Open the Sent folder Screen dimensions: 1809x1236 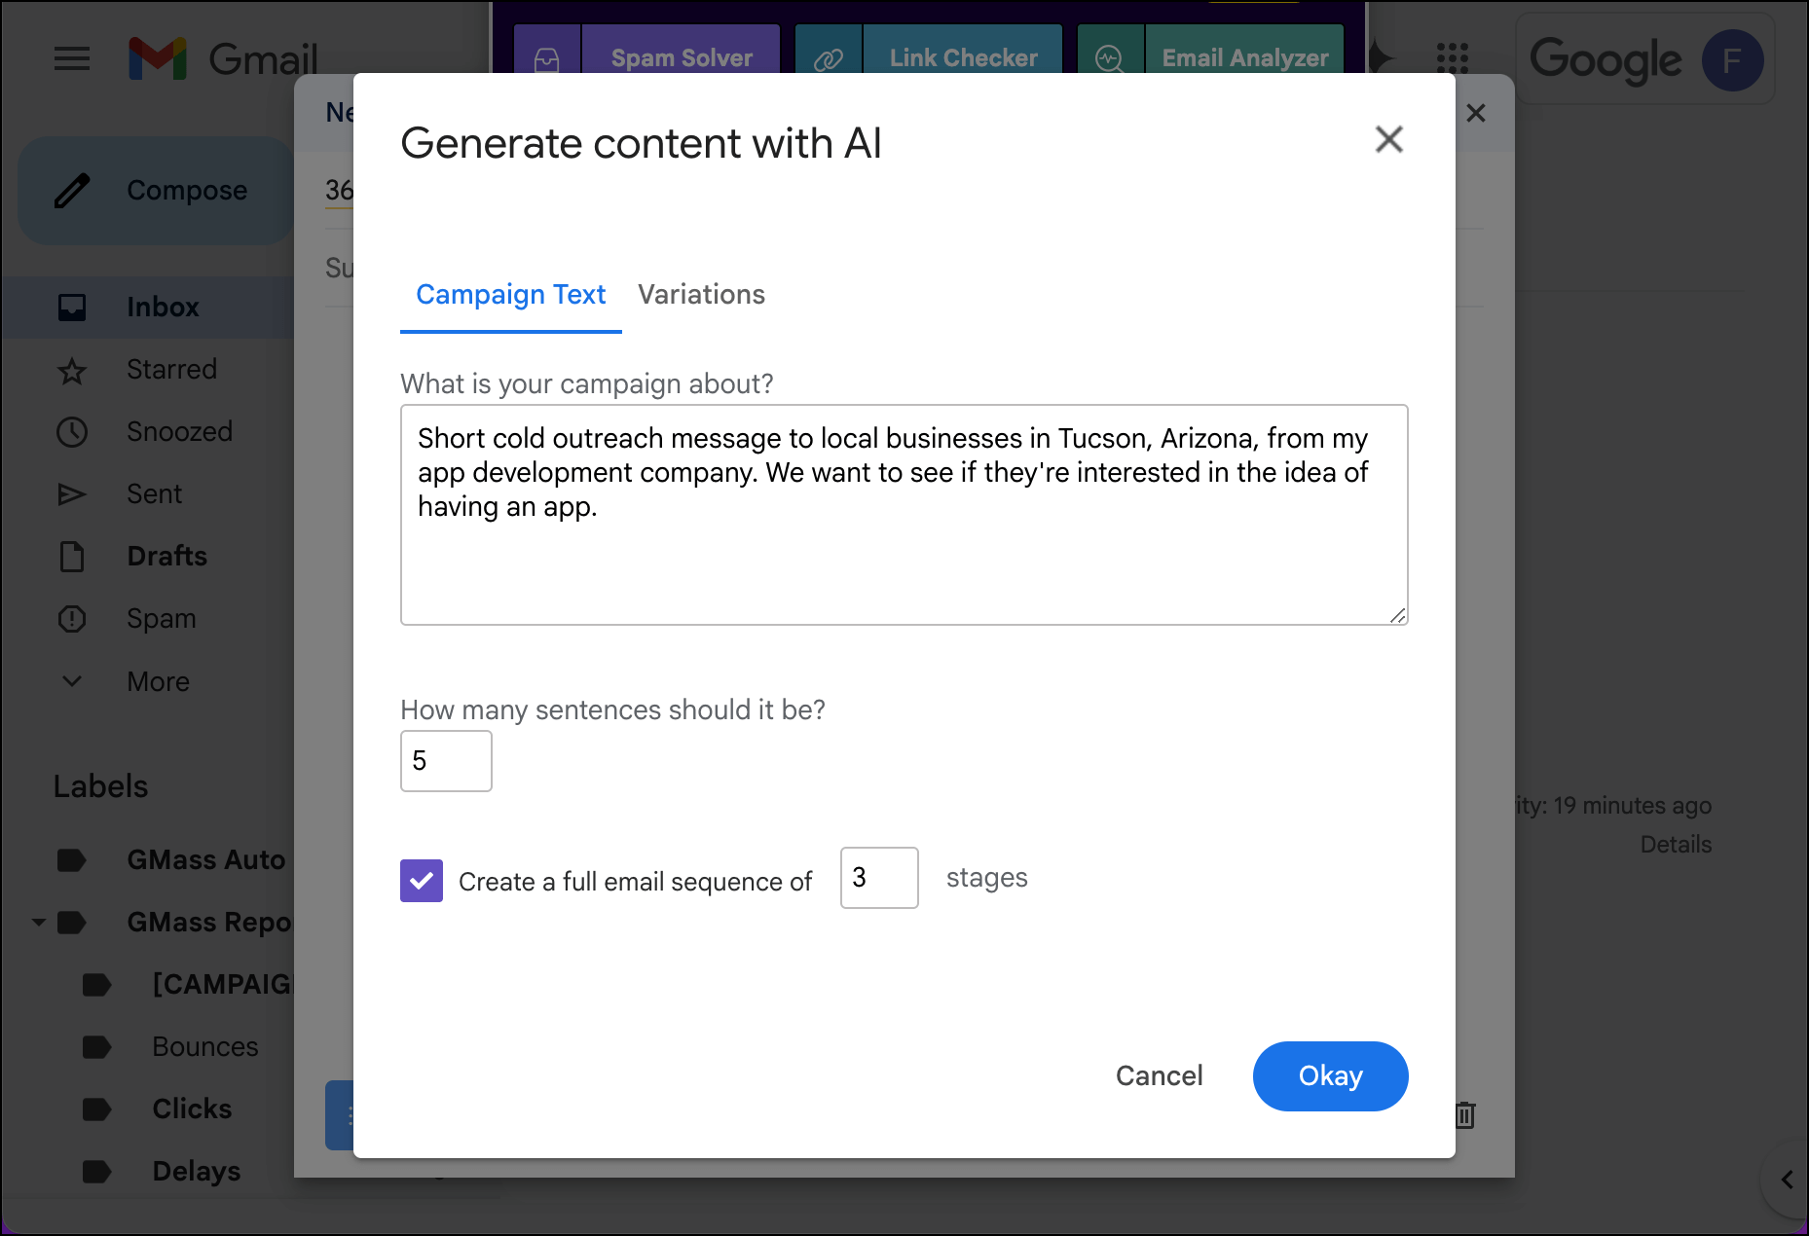(x=154, y=494)
